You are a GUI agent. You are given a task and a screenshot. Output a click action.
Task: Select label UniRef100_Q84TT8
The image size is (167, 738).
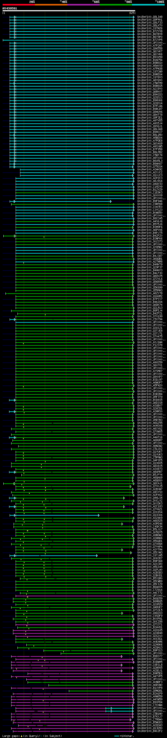[x=150, y=115]
